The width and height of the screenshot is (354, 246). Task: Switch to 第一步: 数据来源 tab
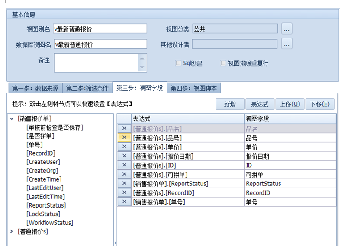click(35, 88)
